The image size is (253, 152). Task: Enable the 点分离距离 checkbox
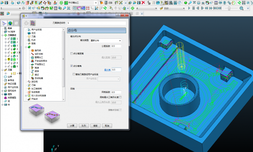click(x=72, y=53)
